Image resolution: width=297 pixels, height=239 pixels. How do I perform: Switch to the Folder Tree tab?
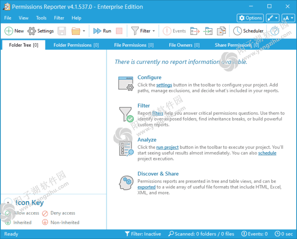[24, 45]
